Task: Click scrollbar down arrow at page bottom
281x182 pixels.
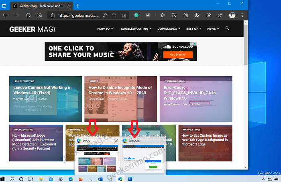Action: tap(246, 167)
